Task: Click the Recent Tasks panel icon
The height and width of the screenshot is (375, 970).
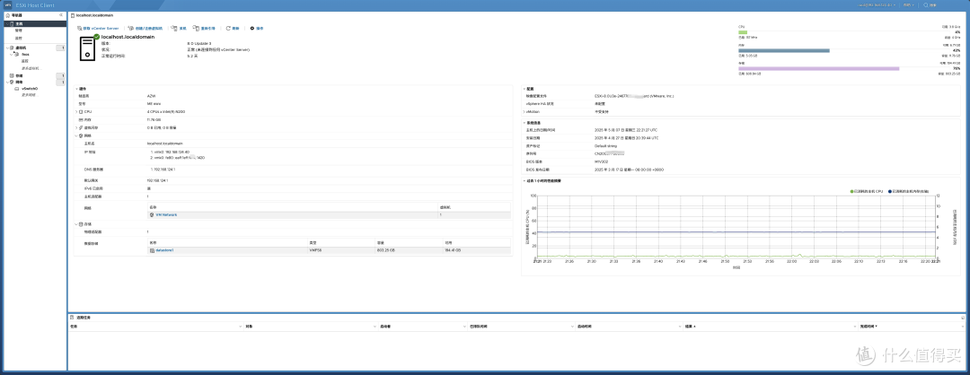Action: pos(72,317)
